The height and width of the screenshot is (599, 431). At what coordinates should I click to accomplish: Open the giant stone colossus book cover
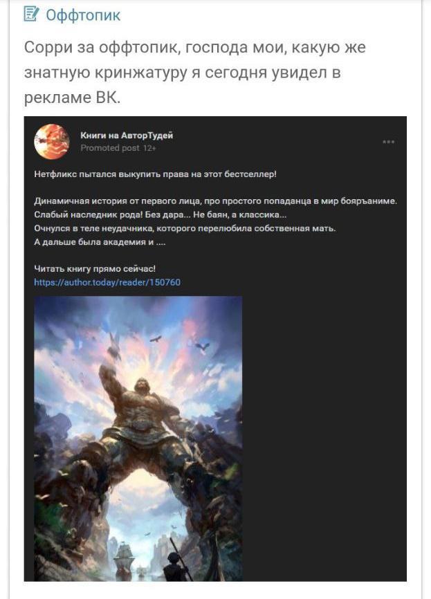138,439
